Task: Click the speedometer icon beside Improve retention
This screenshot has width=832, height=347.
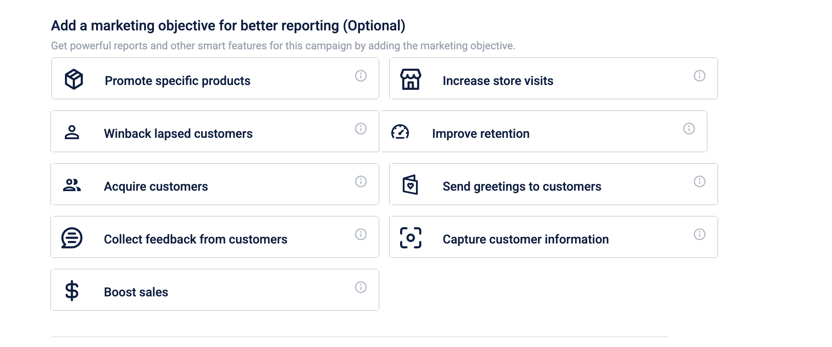Action: [x=400, y=132]
